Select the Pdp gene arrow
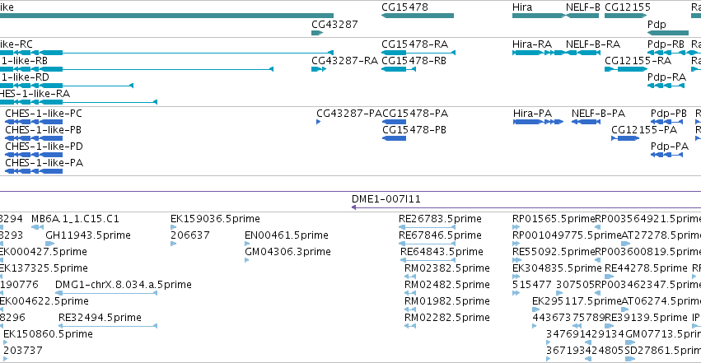 pyautogui.click(x=668, y=33)
